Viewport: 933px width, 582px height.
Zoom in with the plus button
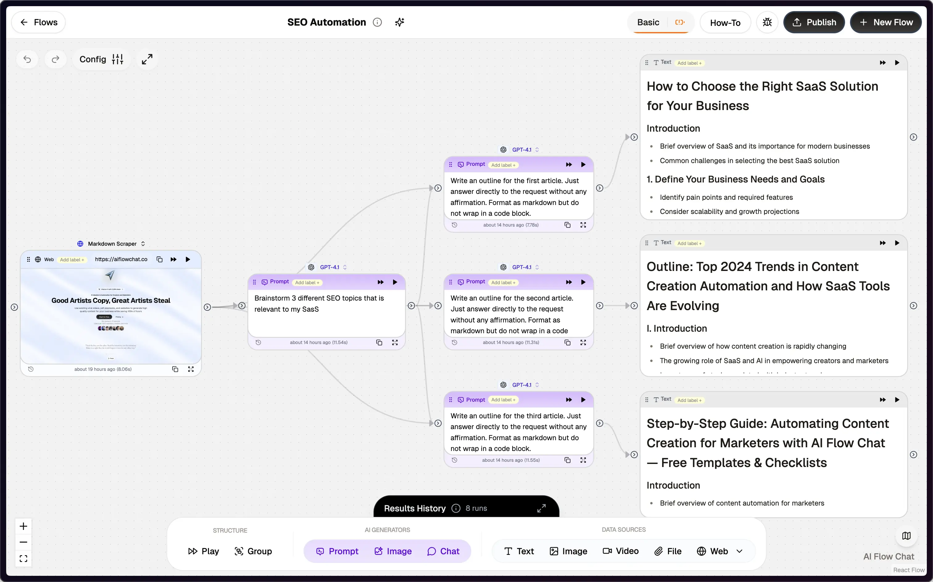pyautogui.click(x=23, y=526)
